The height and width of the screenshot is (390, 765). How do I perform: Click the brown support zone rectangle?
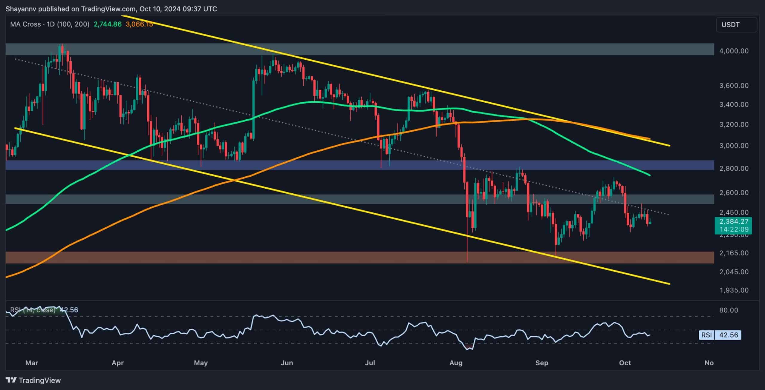click(x=299, y=258)
